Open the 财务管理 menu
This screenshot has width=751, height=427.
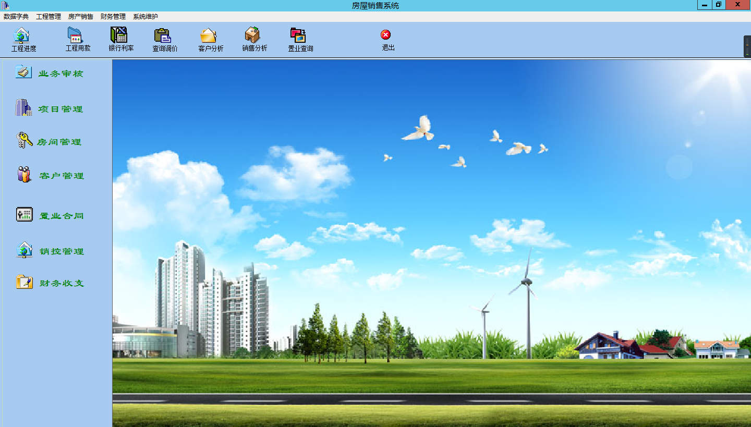(113, 17)
